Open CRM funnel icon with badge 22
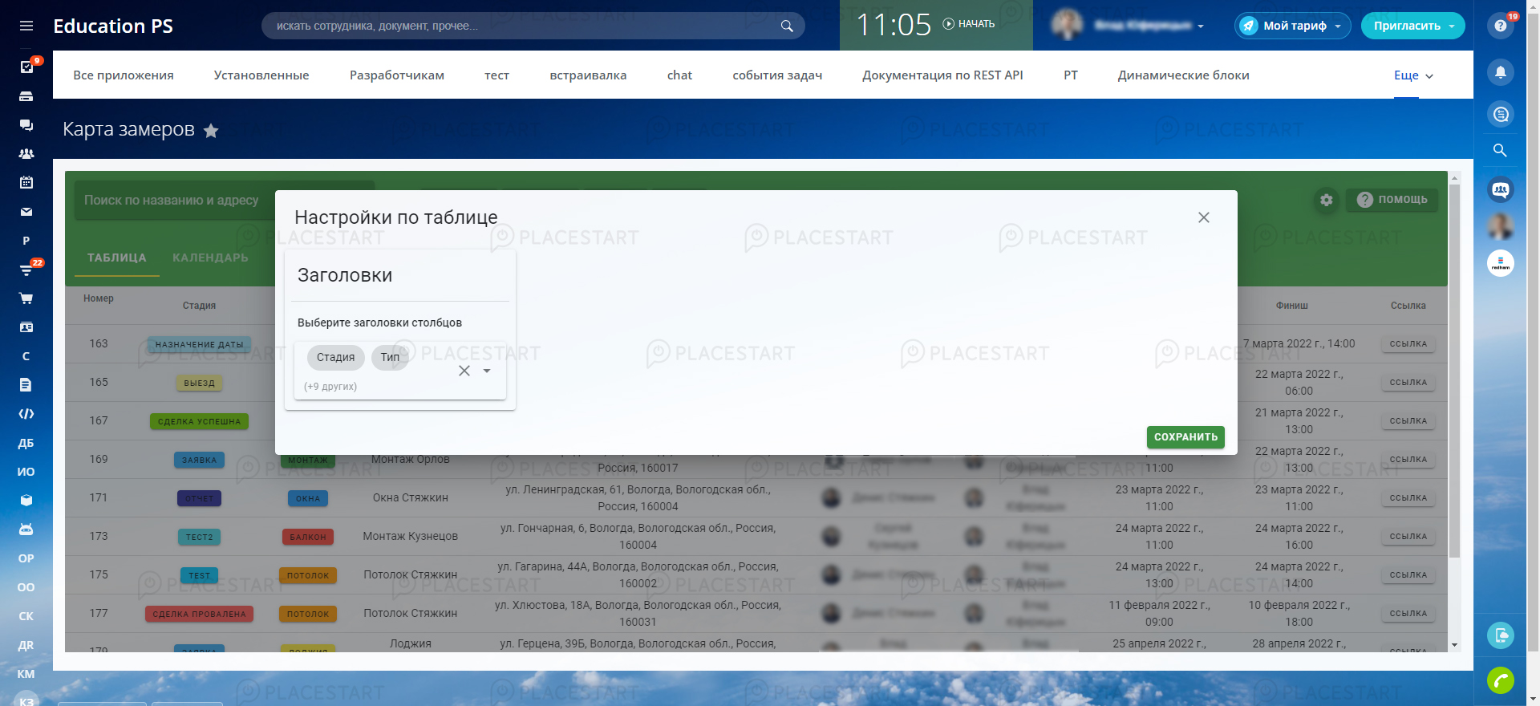 (x=26, y=270)
